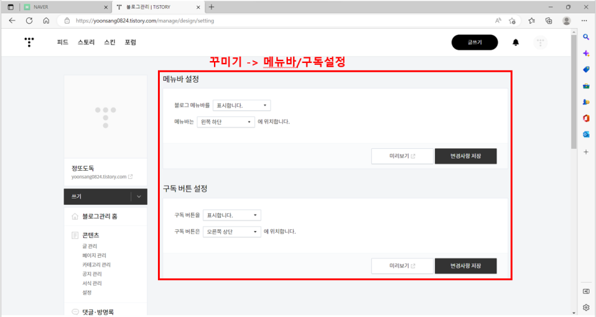Open 글 관리
The image size is (596, 317).
[x=90, y=246]
